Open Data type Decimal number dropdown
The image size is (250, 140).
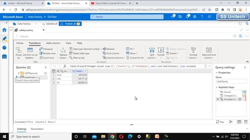(85, 49)
